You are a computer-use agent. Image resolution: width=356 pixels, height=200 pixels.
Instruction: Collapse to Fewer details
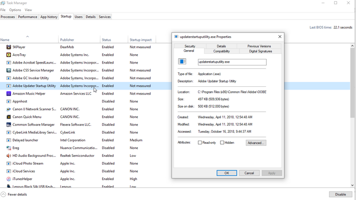tap(14, 194)
